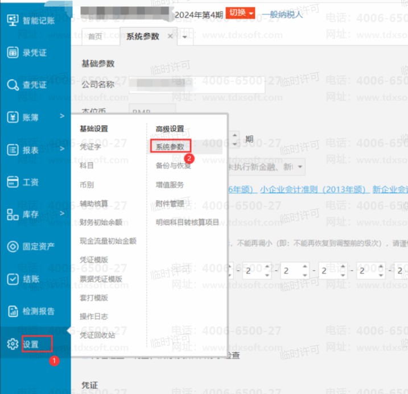Open the 智能记账 sidebar icon
The height and width of the screenshot is (394, 408).
[x=13, y=20]
